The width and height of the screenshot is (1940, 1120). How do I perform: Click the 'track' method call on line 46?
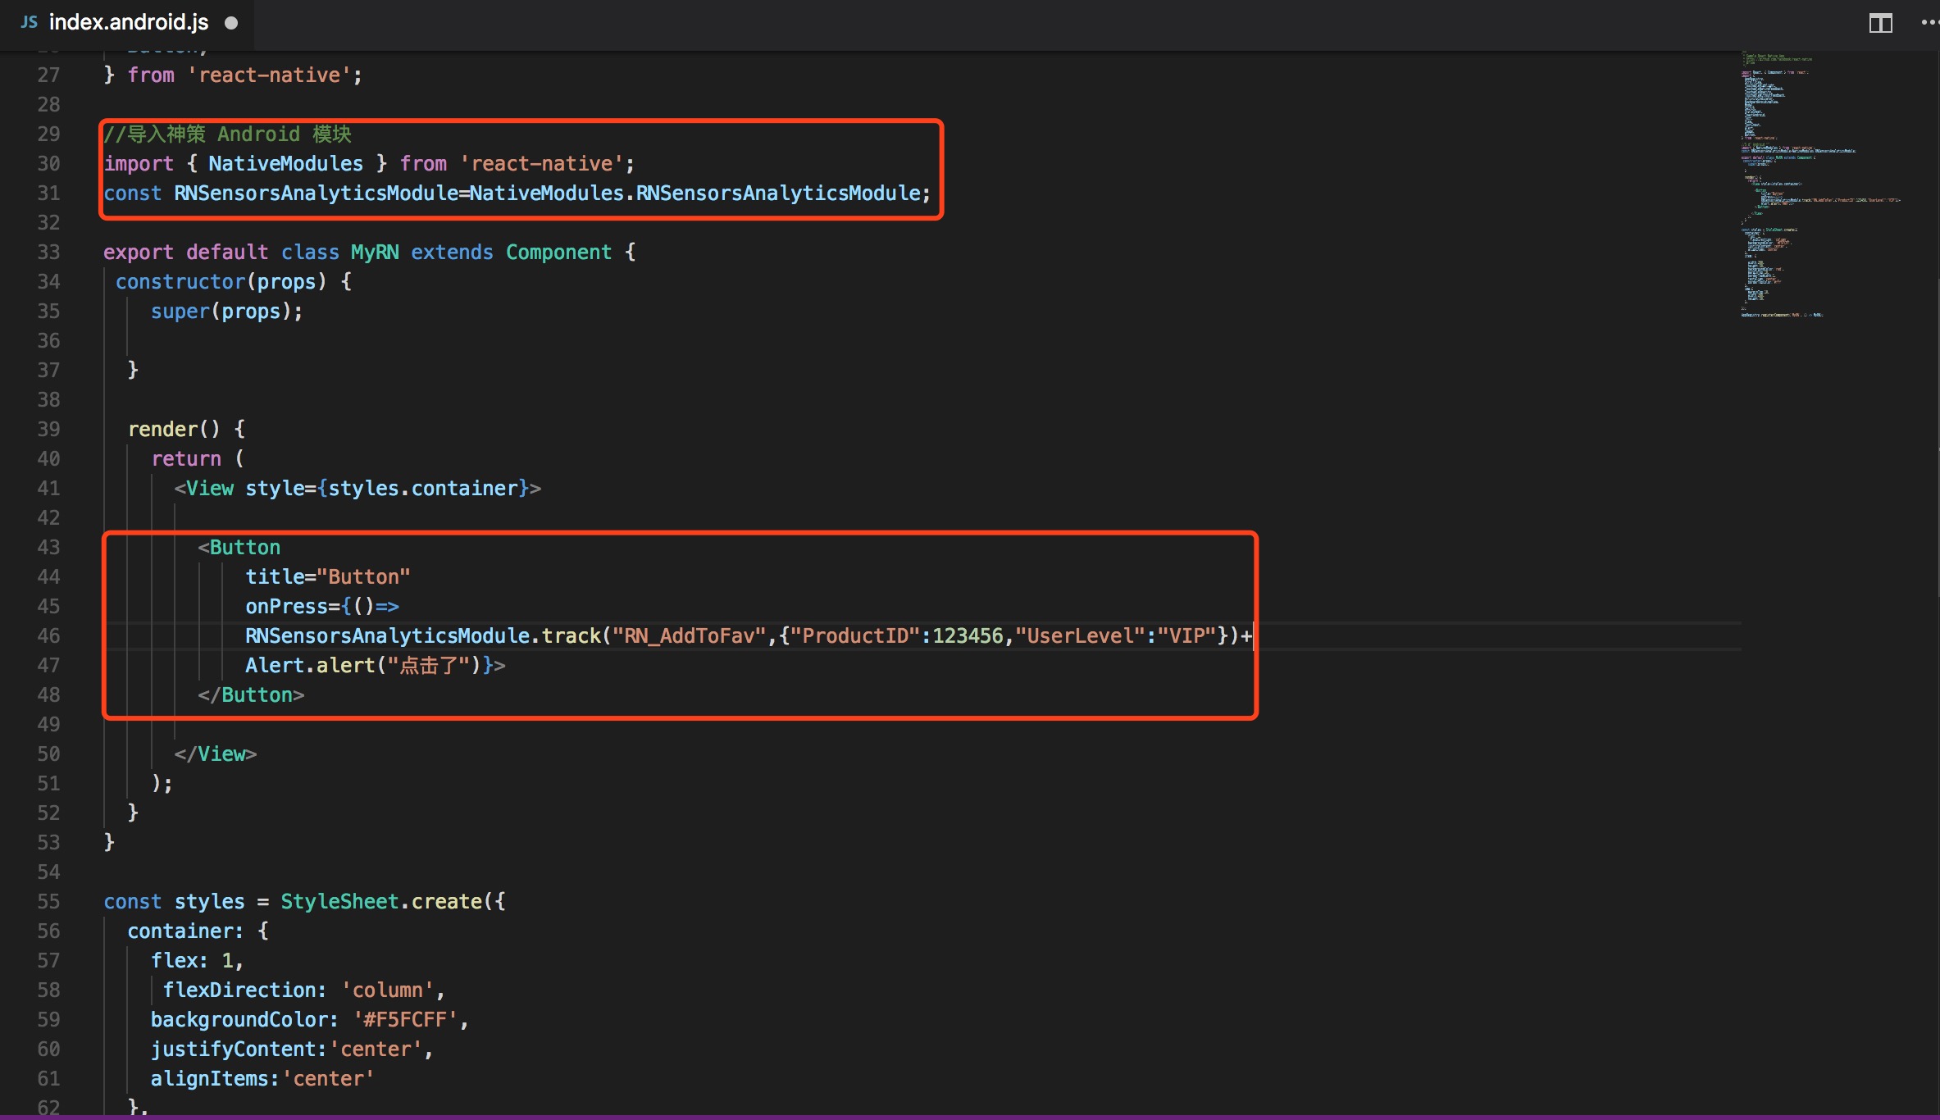[x=571, y=635]
